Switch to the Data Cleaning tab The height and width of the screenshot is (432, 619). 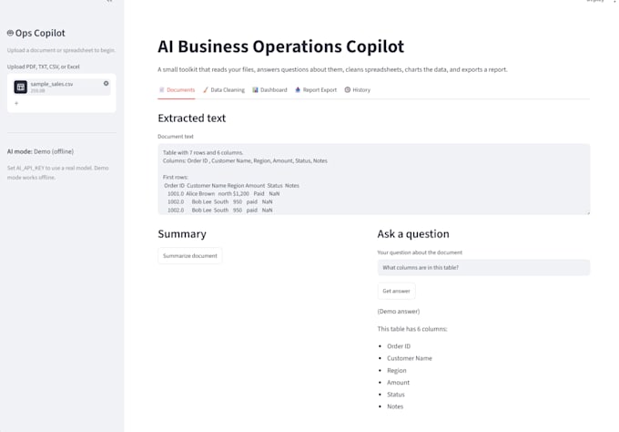tap(224, 90)
